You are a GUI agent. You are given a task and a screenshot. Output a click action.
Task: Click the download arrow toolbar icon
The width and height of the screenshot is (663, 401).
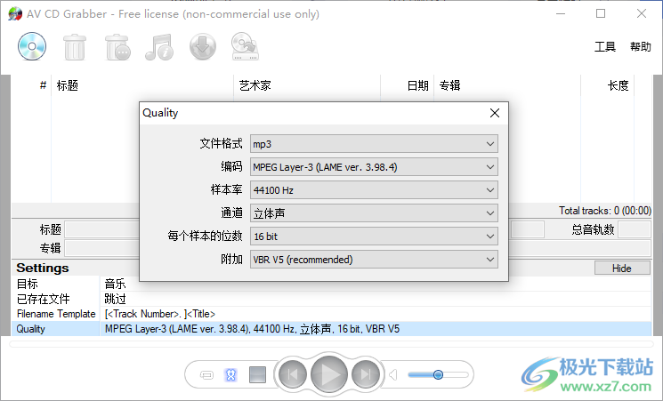tap(203, 46)
